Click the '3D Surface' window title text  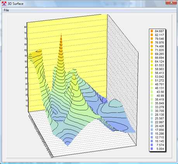click(16, 4)
